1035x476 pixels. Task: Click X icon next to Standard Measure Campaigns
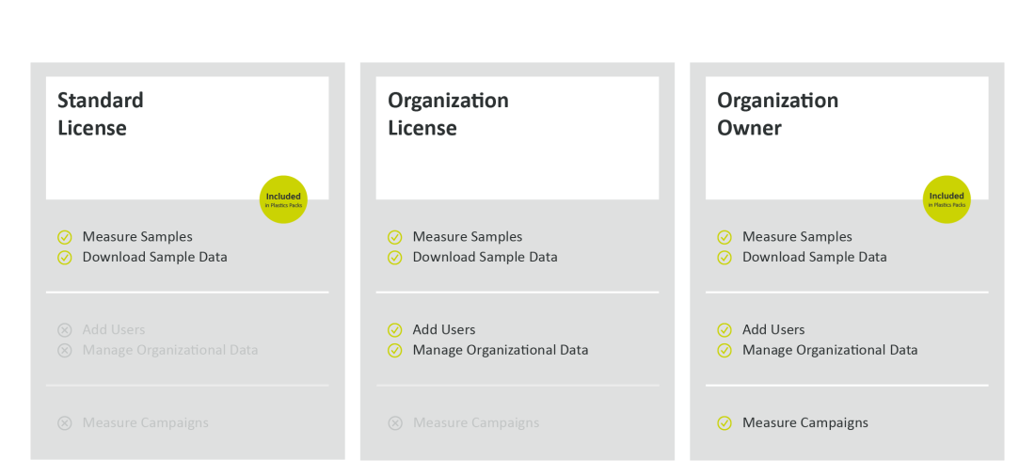pos(65,423)
